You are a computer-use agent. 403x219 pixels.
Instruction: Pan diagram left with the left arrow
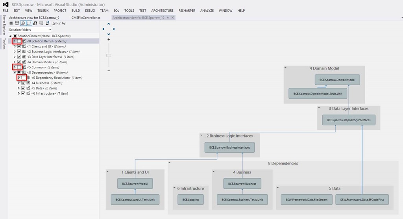coord(104,29)
